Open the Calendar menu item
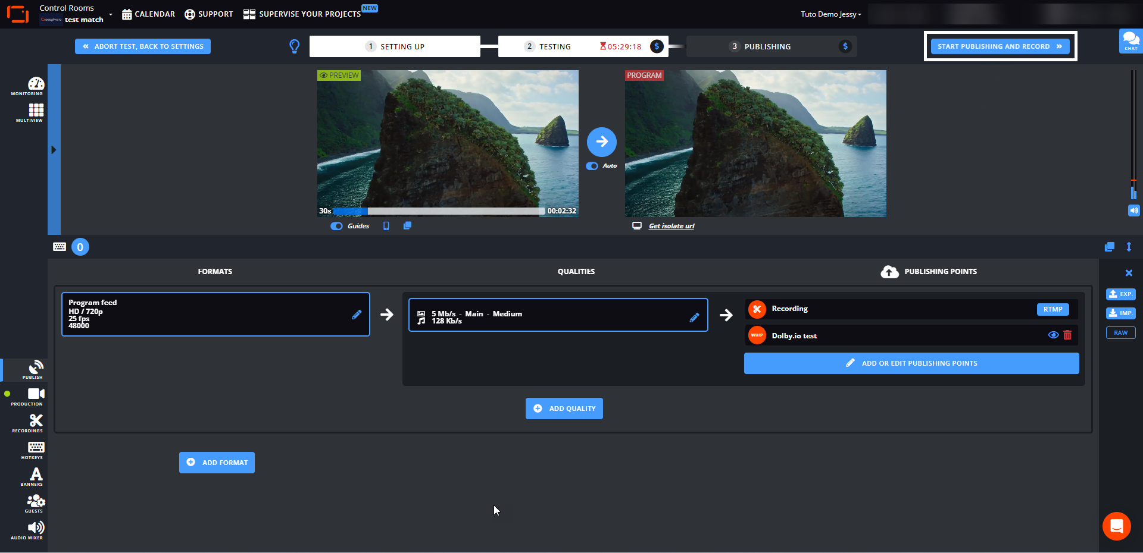This screenshot has height=553, width=1143. coord(148,14)
